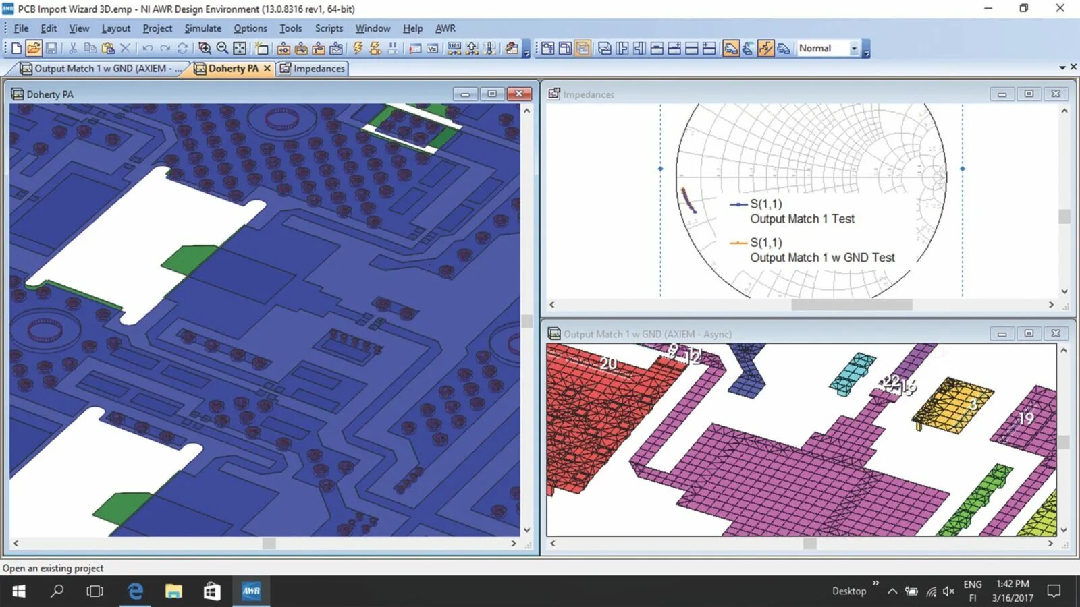Open the document tab list dropdown arrow
Screen dimensions: 1080x607
click(1062, 67)
